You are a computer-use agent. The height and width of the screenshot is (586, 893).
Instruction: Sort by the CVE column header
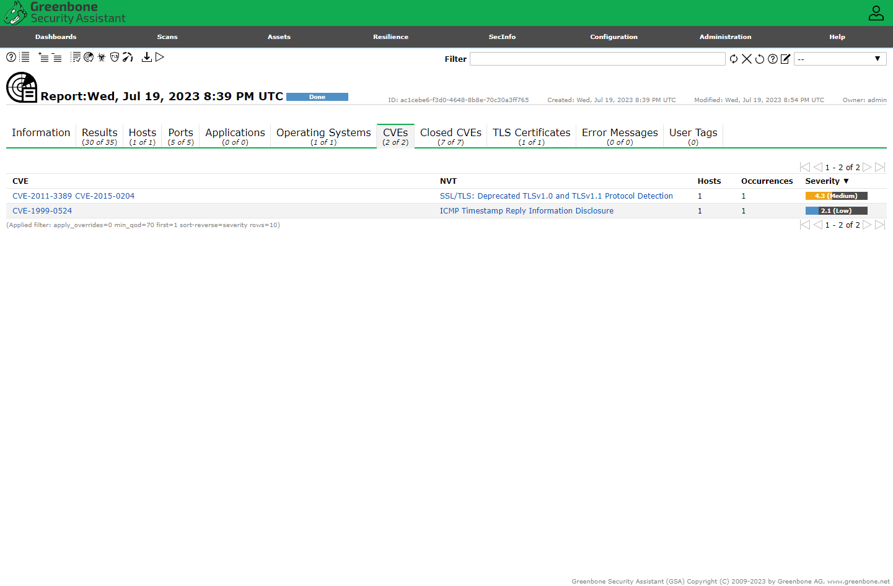[20, 181]
